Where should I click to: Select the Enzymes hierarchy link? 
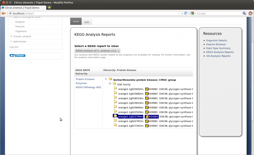[81, 83]
